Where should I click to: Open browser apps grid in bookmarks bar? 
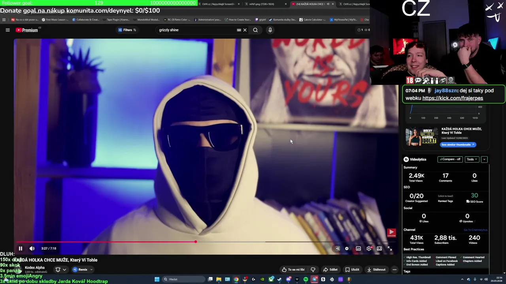click(x=4, y=20)
